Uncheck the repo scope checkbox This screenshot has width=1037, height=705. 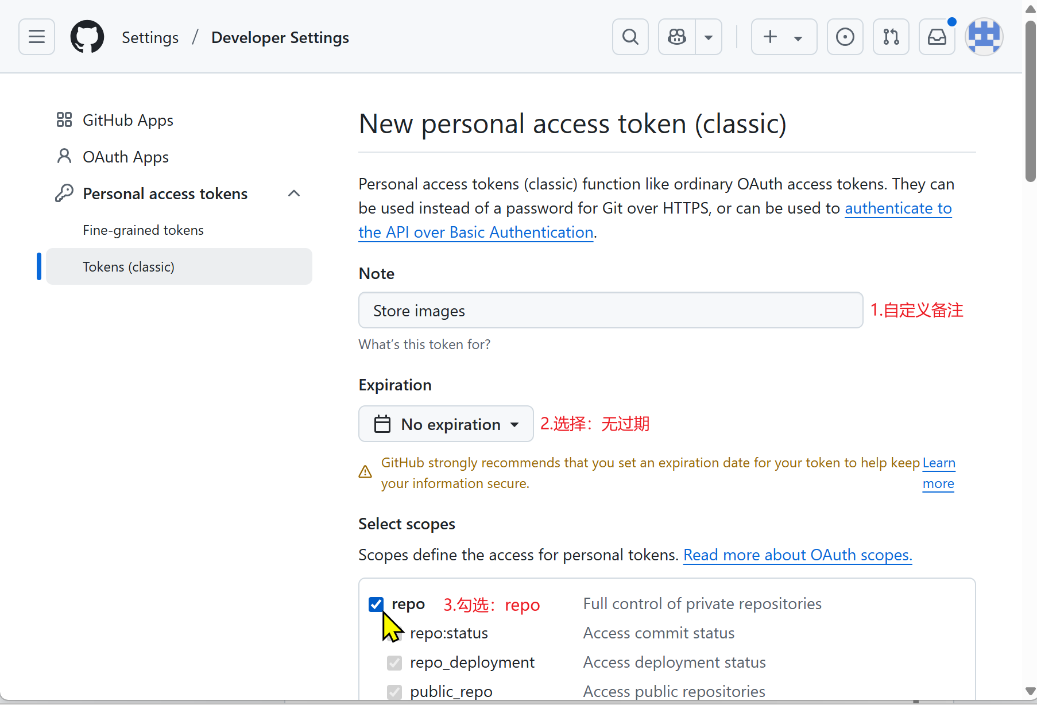(x=376, y=605)
